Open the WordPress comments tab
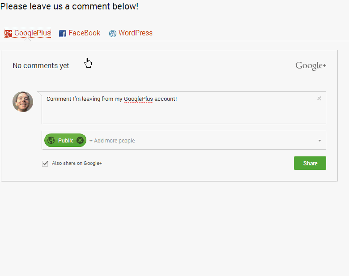The height and width of the screenshot is (276, 349). [x=135, y=33]
